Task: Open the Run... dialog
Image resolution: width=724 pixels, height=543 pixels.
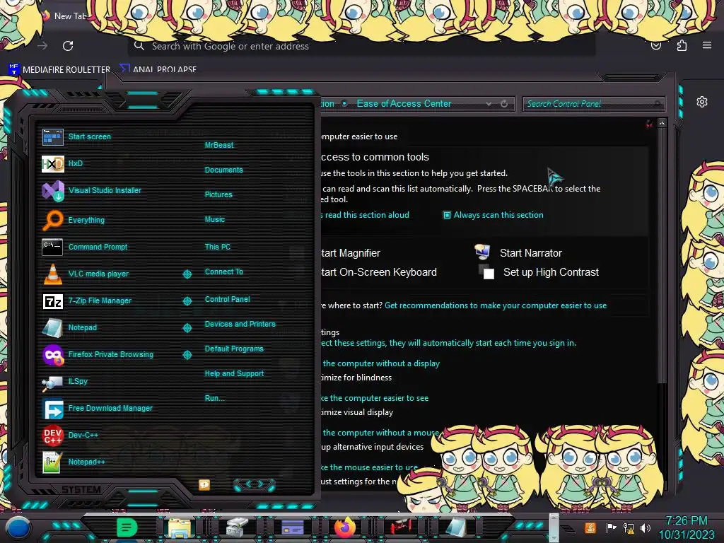Action: pyautogui.click(x=215, y=398)
